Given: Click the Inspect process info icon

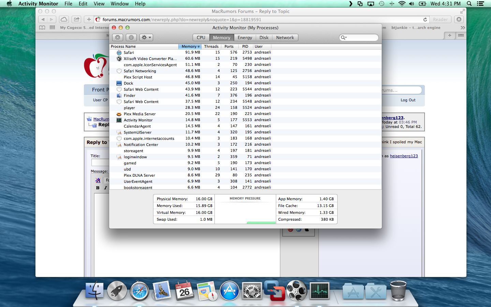Looking at the screenshot, I should coord(131,38).
